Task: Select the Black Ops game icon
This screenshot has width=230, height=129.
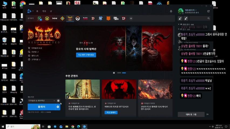Action: (85, 19)
